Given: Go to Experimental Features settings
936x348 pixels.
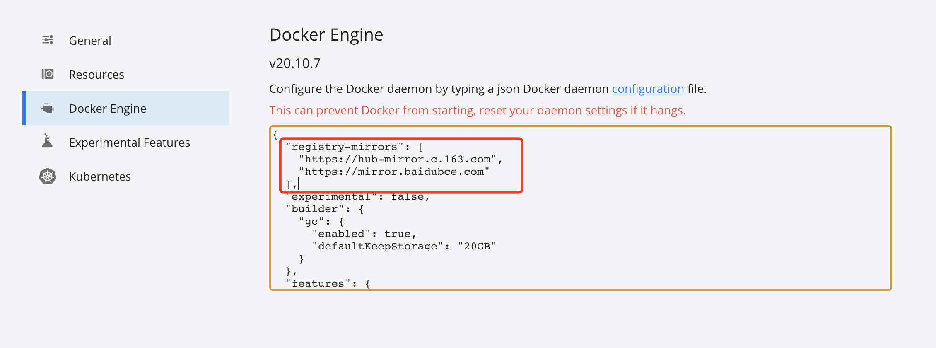Looking at the screenshot, I should [129, 143].
